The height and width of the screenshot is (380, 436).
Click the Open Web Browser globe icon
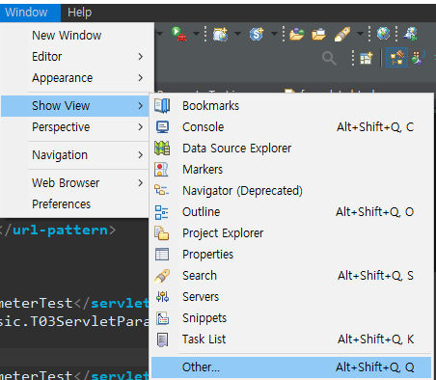pos(383,33)
